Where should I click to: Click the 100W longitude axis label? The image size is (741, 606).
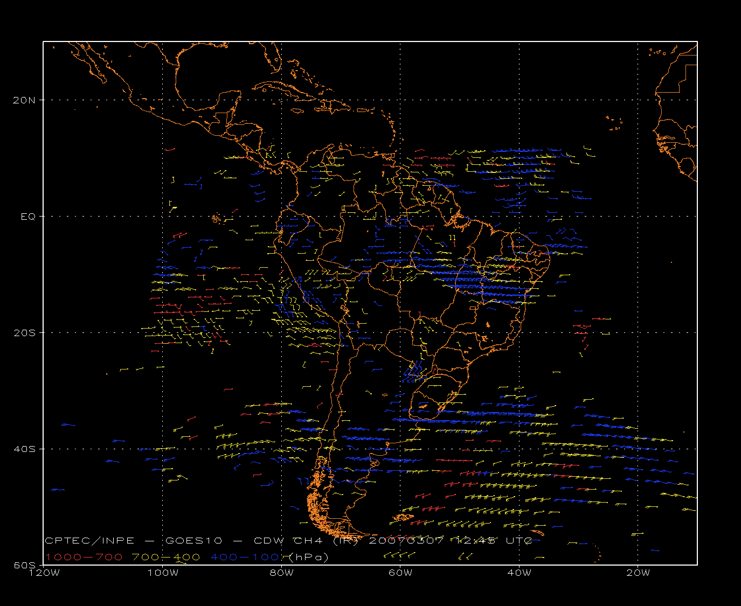163,573
